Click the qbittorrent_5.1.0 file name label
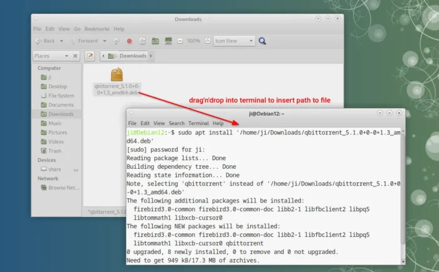This screenshot has height=272, width=439. (117, 89)
